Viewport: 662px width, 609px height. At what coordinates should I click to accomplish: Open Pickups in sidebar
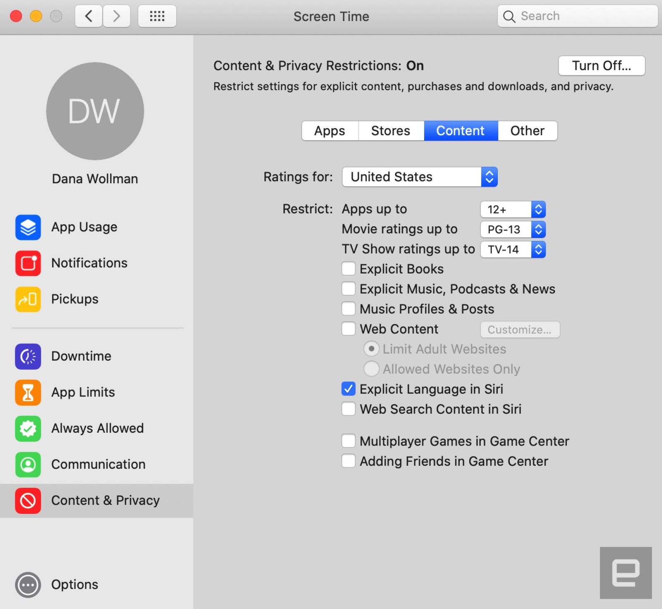point(96,299)
